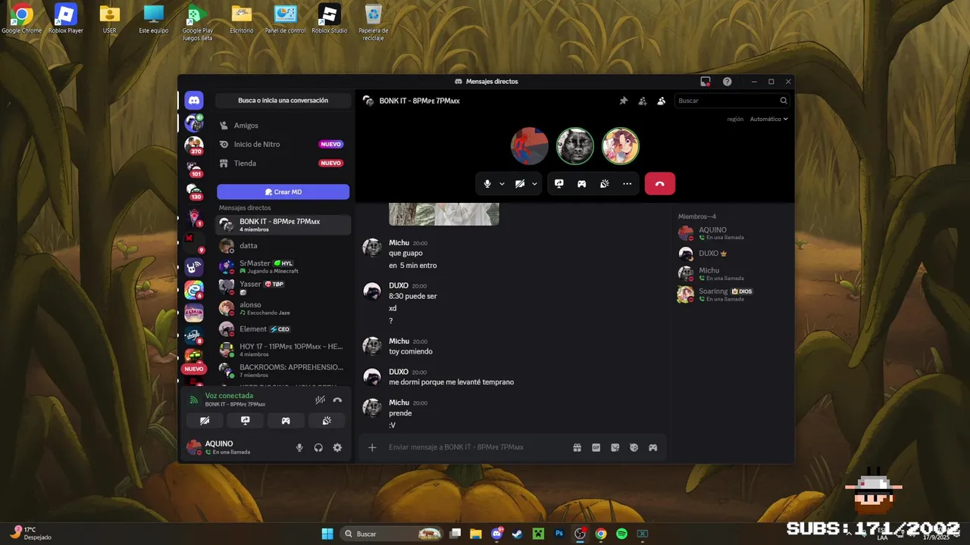Open BONK IT group DM in list

283,225
